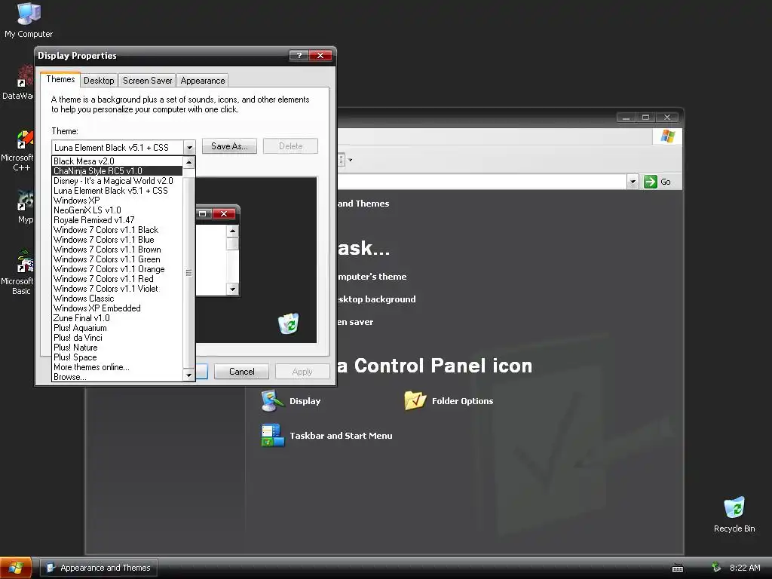Click the Folder Options icon
The image size is (772, 579).
click(415, 401)
